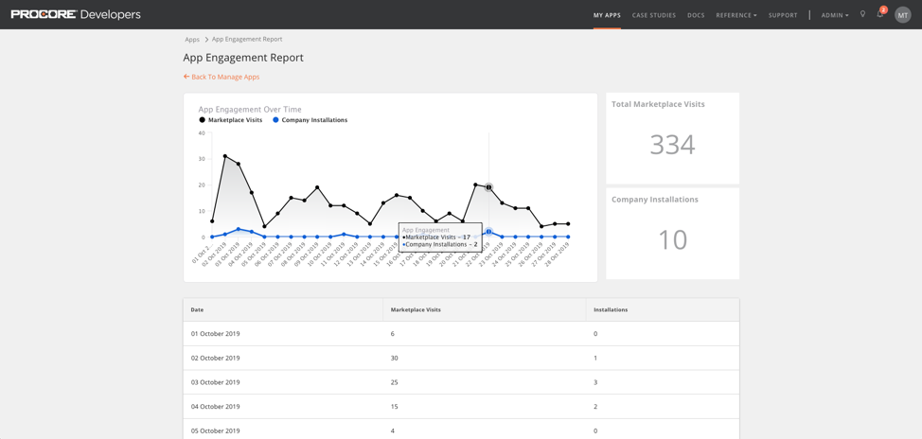
Task: Select the 01 October 2019 row date
Action: pyautogui.click(x=215, y=334)
